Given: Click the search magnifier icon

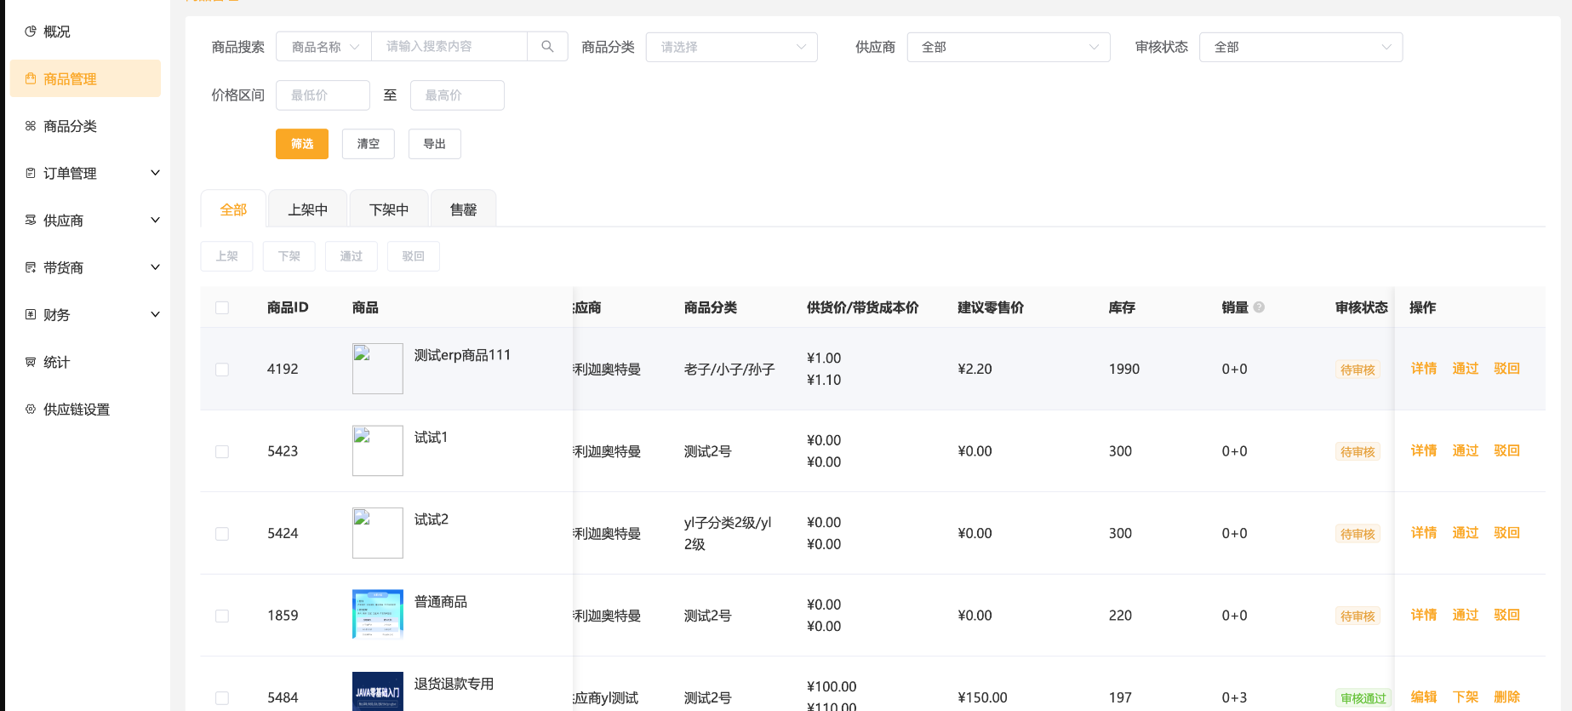Looking at the screenshot, I should point(547,47).
